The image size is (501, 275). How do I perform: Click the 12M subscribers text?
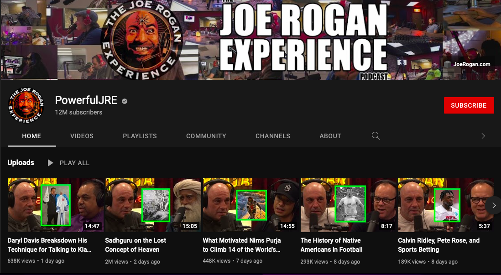tap(78, 113)
